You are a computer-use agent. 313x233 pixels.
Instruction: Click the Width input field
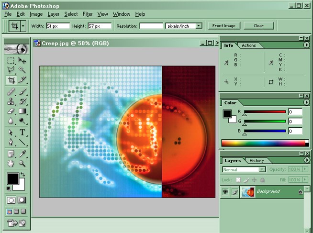tap(58, 26)
